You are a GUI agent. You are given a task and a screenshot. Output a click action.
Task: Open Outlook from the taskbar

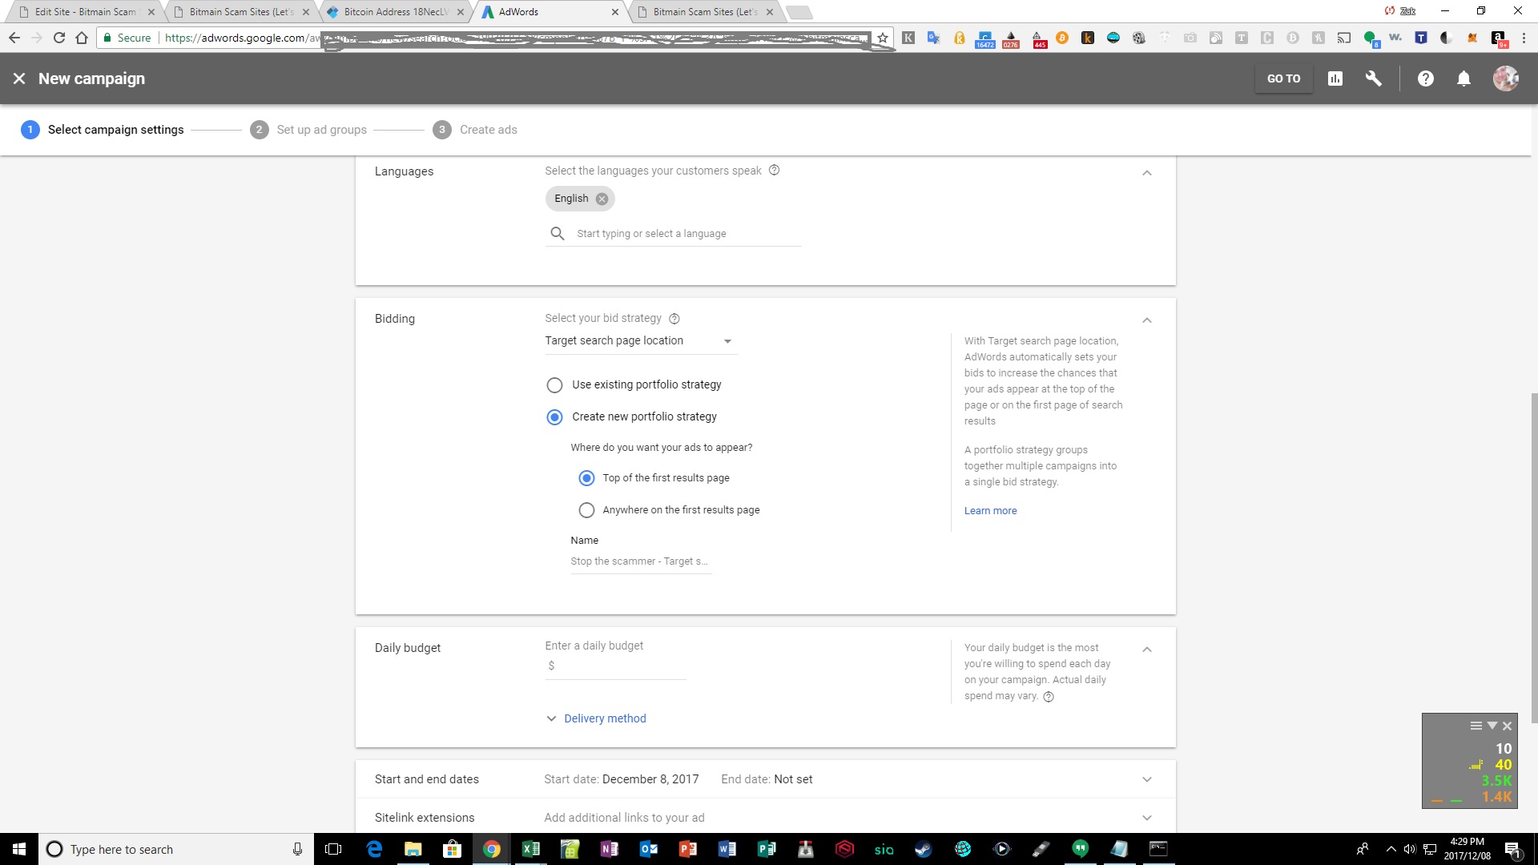tap(649, 849)
